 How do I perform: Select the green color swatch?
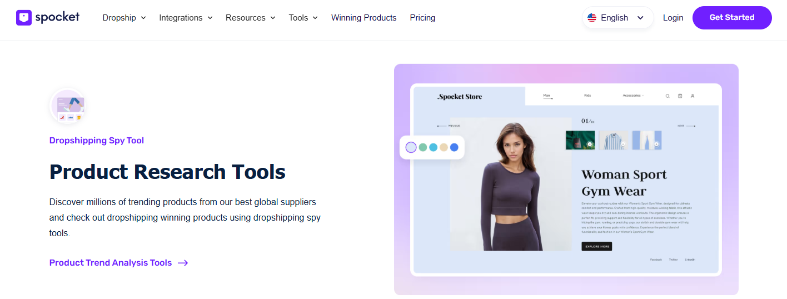click(x=422, y=147)
